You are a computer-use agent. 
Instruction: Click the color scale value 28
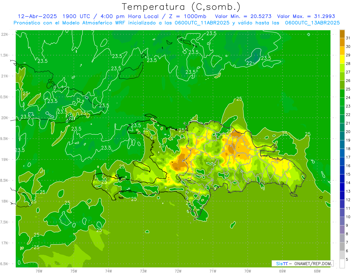pyautogui.click(x=348, y=63)
